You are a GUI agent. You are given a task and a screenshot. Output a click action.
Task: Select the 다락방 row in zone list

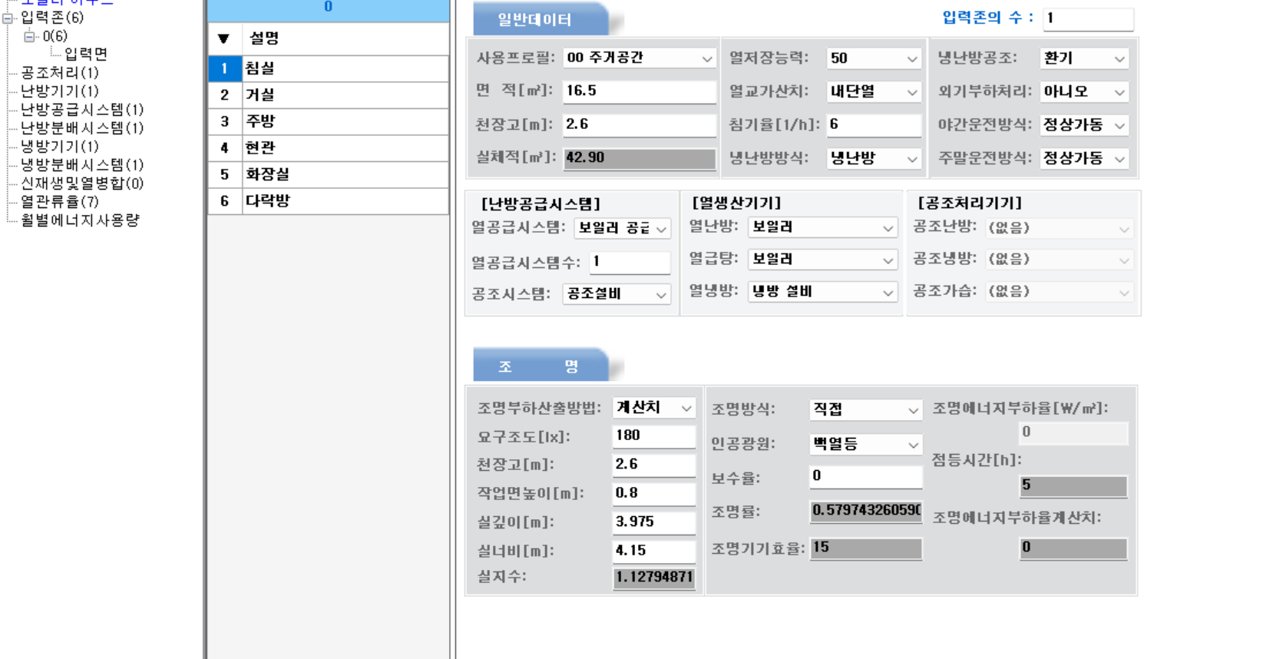tap(345, 200)
